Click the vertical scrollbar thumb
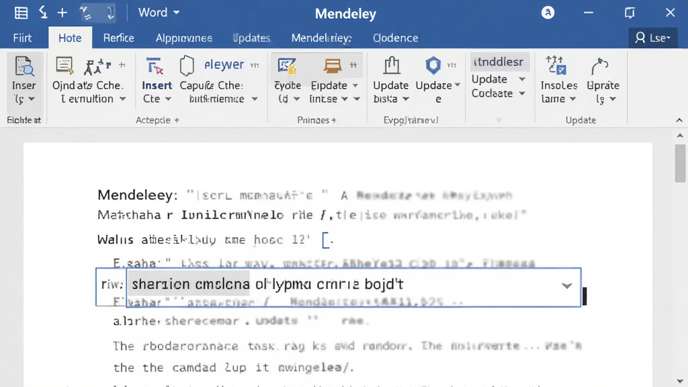Screen dimensions: 688x387 point(680,163)
